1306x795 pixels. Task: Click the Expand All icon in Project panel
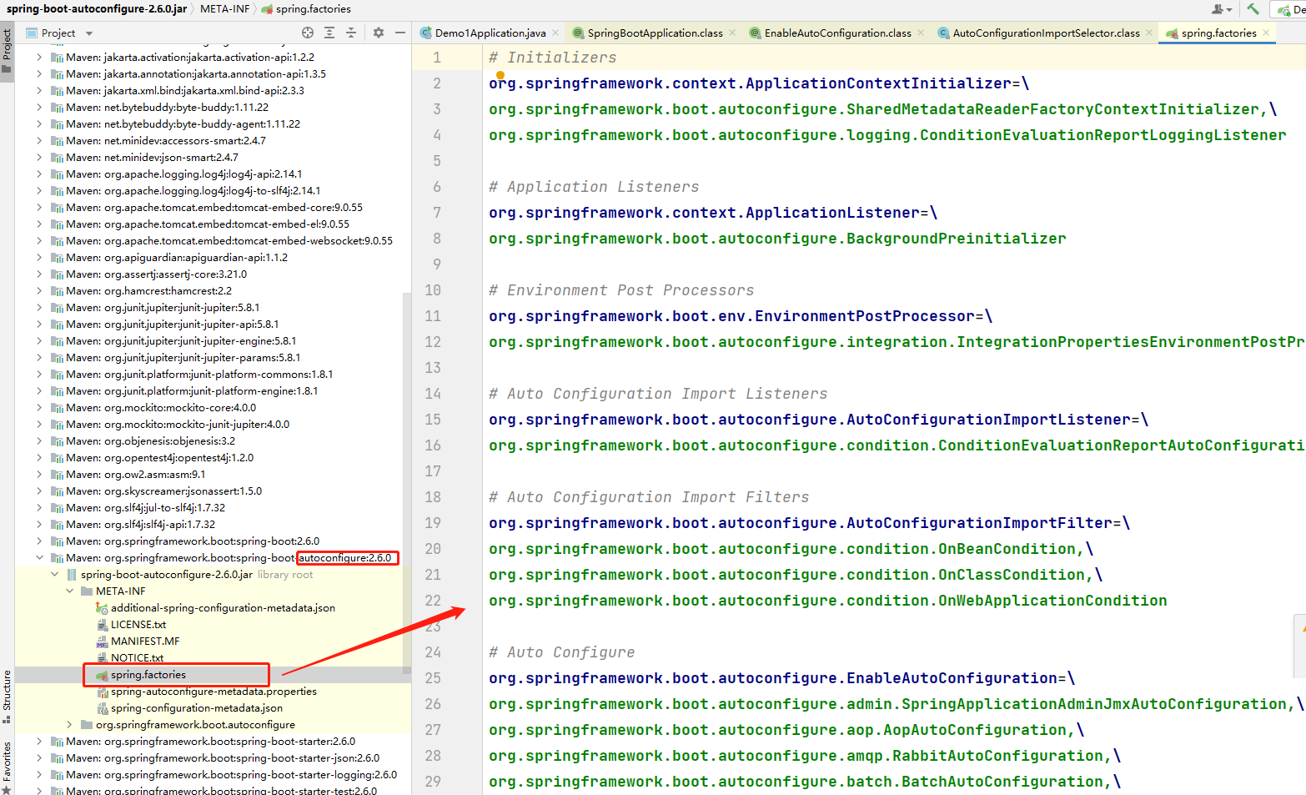pyautogui.click(x=329, y=33)
